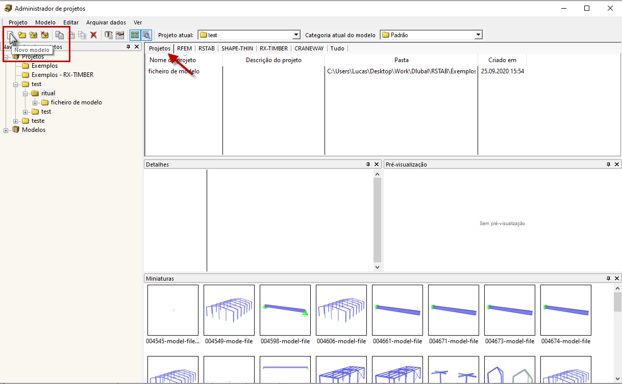This screenshot has width=622, height=384.
Task: Select the teste folder in tree
Action: (38, 121)
